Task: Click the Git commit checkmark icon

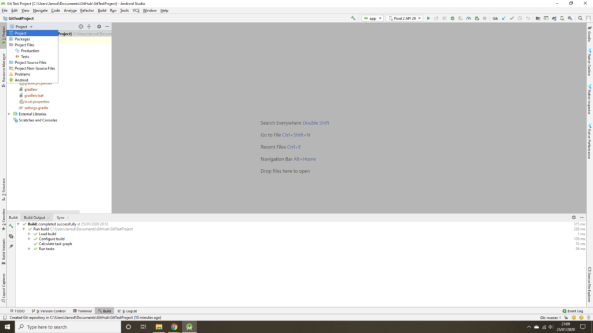Action: coord(512,18)
